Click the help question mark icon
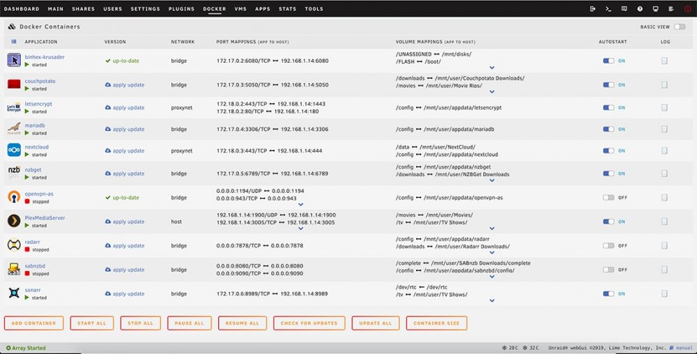697x354 pixels. [x=640, y=9]
